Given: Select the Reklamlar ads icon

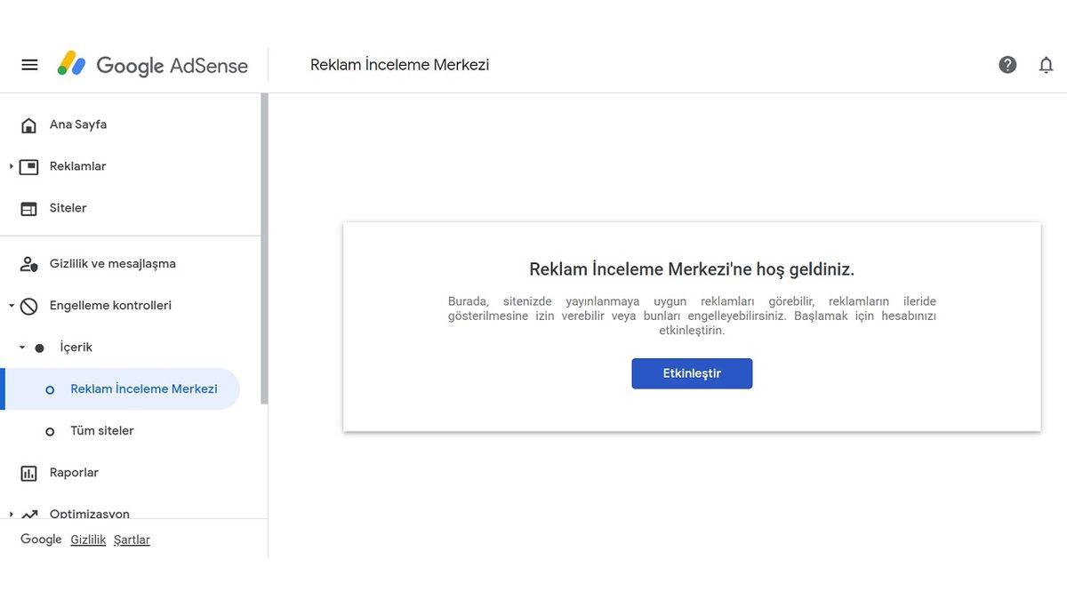Looking at the screenshot, I should [x=28, y=164].
